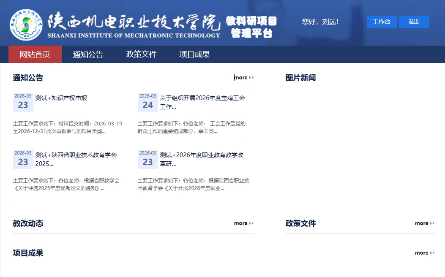Click date badge beside 陕西省职业技术教育学会 notice
445x277 pixels.
pyautogui.click(x=23, y=160)
